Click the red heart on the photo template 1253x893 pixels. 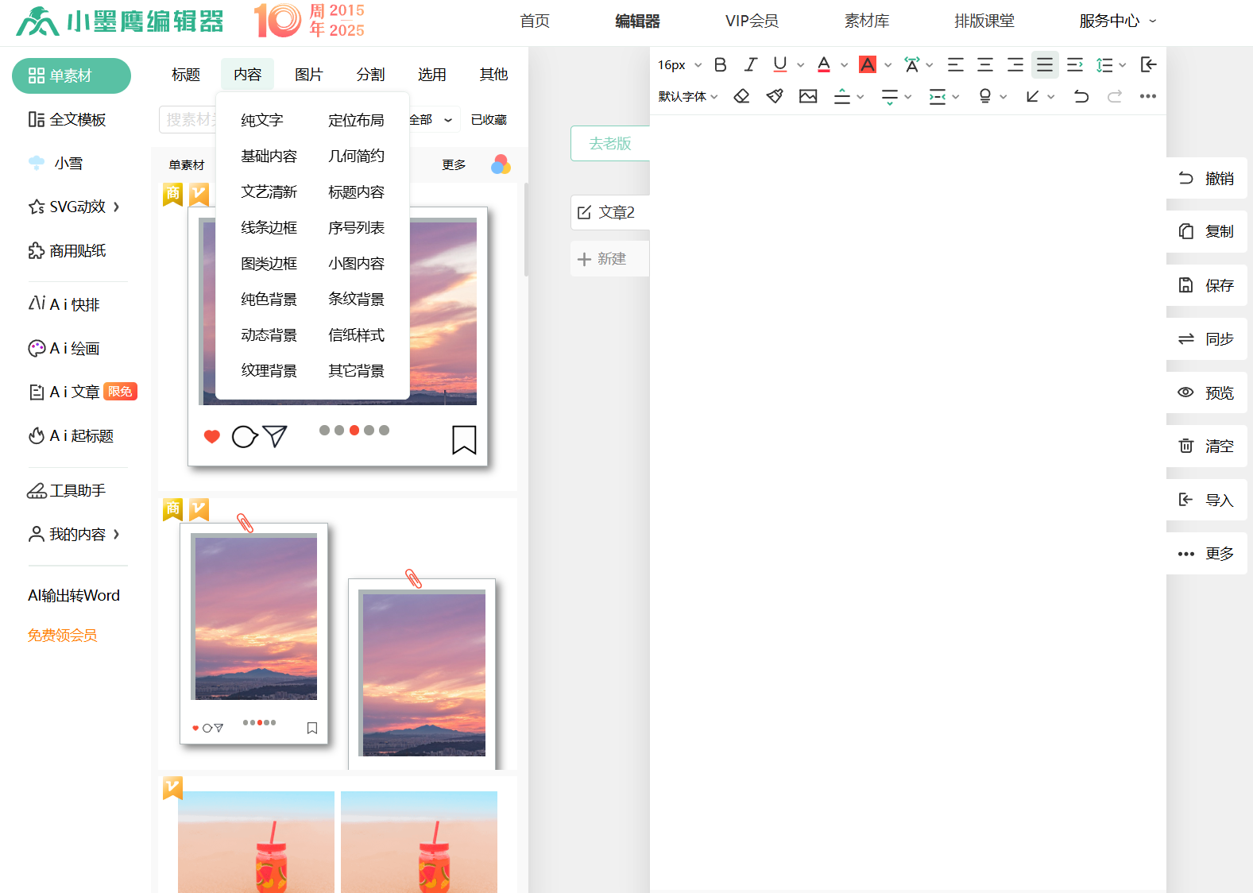(x=211, y=436)
